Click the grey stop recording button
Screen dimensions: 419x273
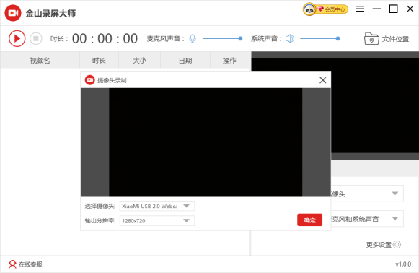(x=36, y=38)
